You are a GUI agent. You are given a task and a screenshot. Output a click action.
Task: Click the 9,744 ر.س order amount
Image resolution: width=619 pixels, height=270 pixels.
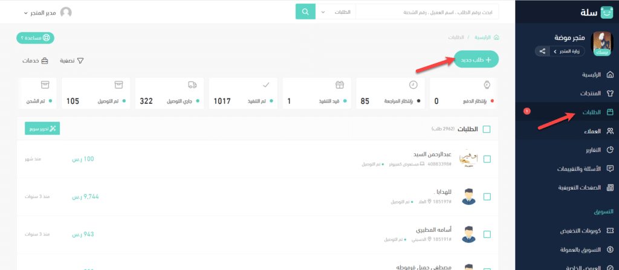85,196
